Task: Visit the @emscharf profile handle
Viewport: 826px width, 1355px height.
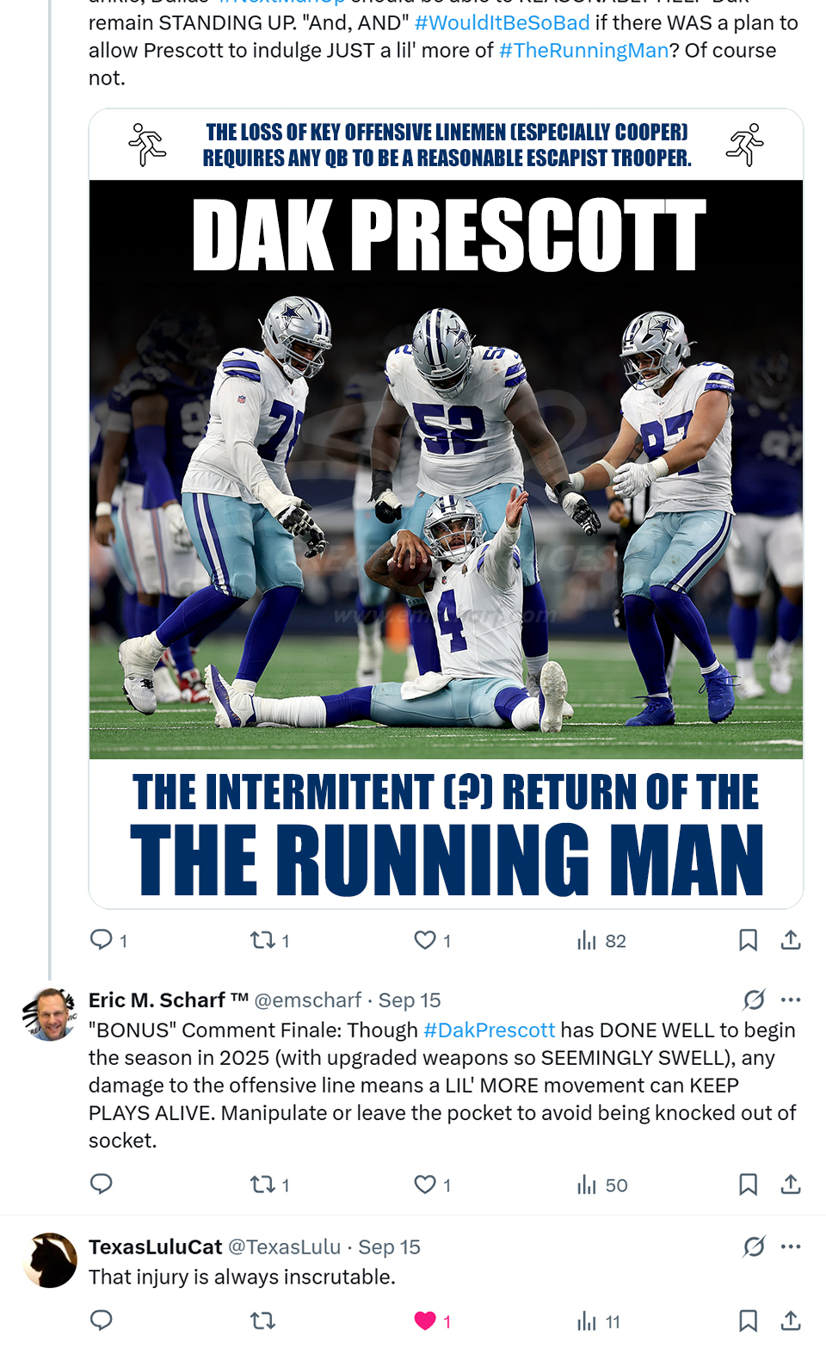Action: pyautogui.click(x=307, y=1000)
